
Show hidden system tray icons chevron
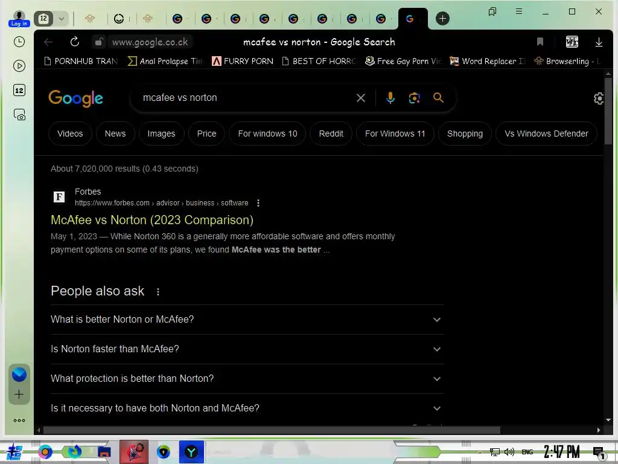point(480,452)
